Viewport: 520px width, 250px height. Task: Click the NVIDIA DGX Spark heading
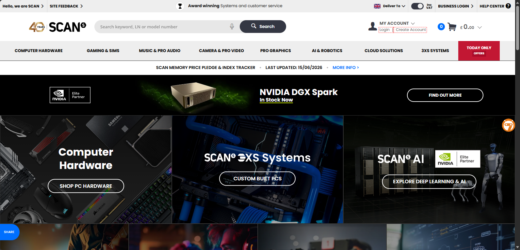pyautogui.click(x=299, y=92)
